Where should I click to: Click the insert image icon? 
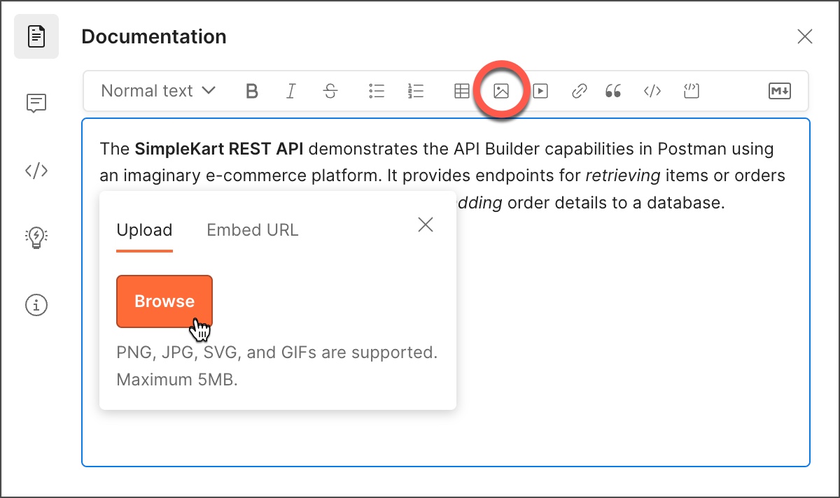[x=500, y=91]
